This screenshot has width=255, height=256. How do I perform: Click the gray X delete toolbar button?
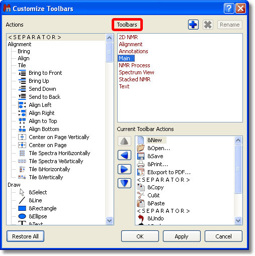[208, 25]
